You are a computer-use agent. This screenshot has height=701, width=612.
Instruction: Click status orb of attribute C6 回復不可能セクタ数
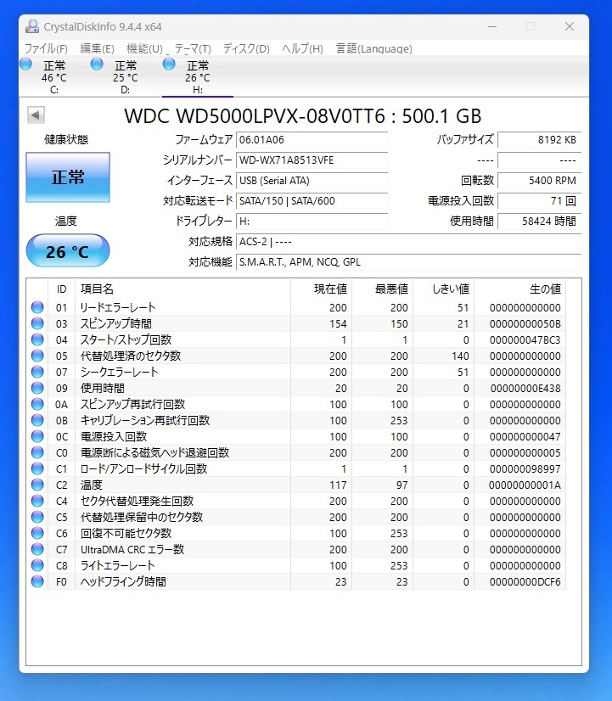37,533
